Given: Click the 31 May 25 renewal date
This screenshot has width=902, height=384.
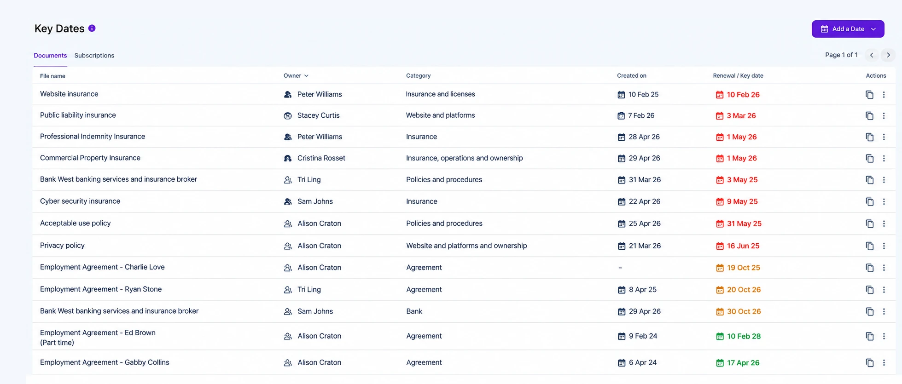Looking at the screenshot, I should [744, 224].
